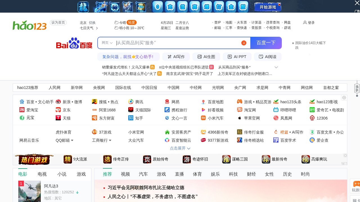Click the 百度一下 search button
Image resolution: width=360 pixels, height=202 pixels.
pyautogui.click(x=266, y=43)
